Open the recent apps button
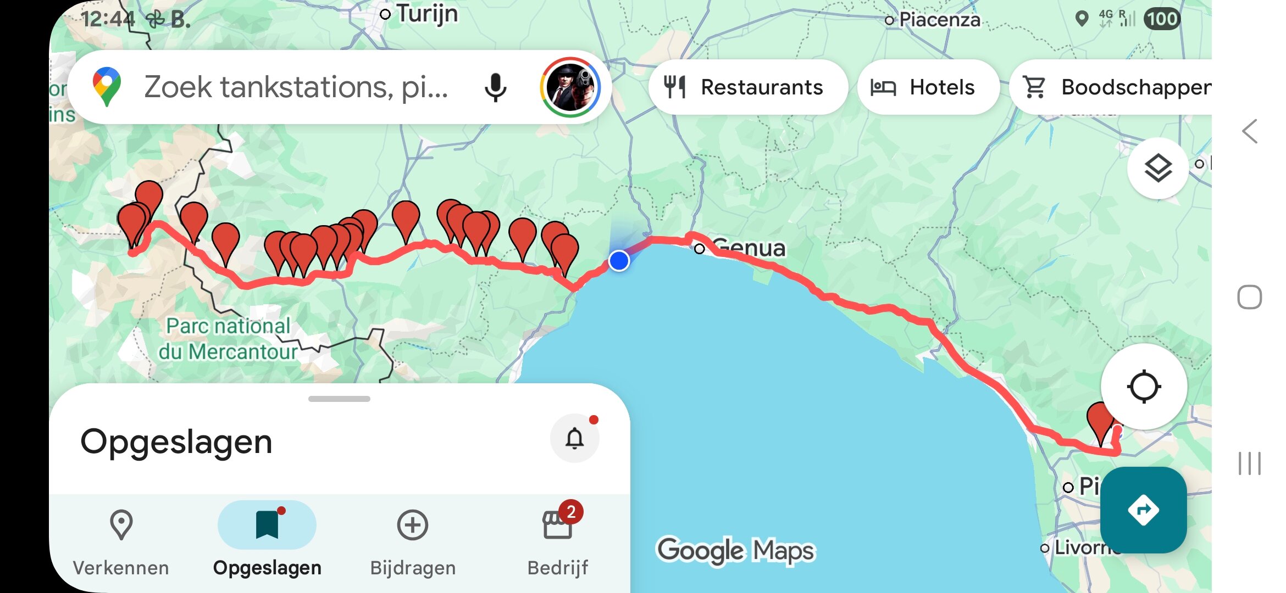 1249,463
